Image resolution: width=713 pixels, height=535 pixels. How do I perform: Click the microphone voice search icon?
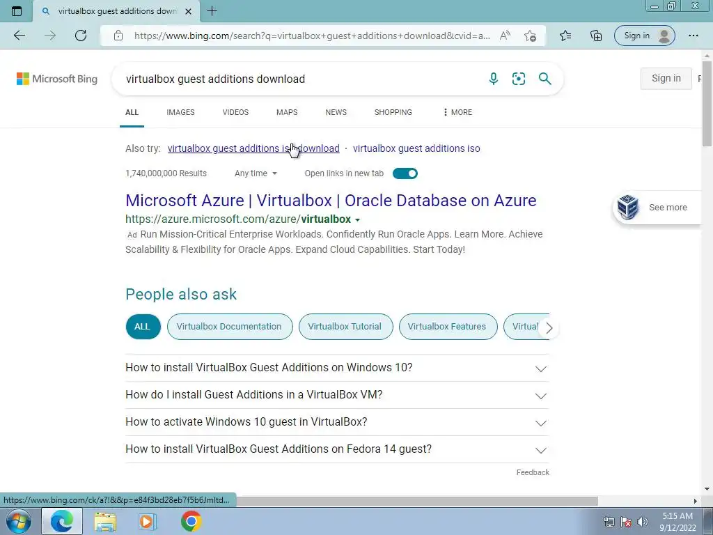tap(494, 79)
